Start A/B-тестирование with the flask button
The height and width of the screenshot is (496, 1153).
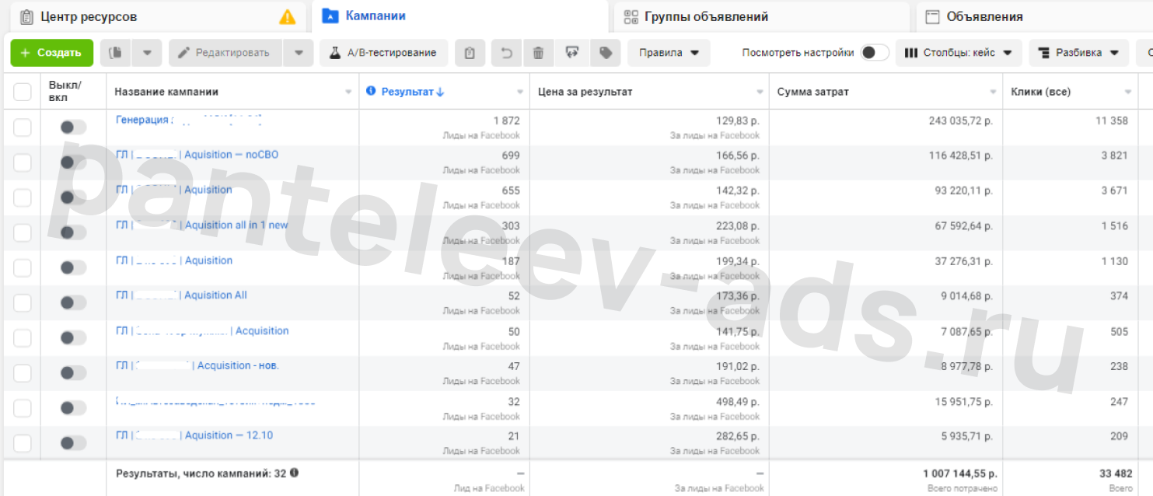(x=383, y=53)
